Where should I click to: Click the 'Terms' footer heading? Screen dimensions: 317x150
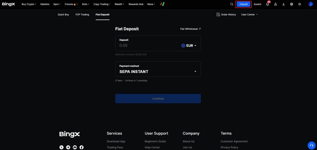226,133
